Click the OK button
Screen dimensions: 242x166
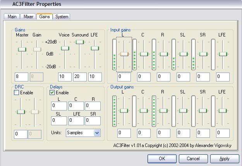click(162, 159)
